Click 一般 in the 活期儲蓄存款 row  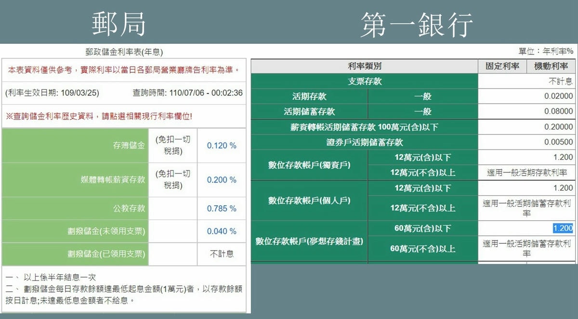pyautogui.click(x=423, y=111)
